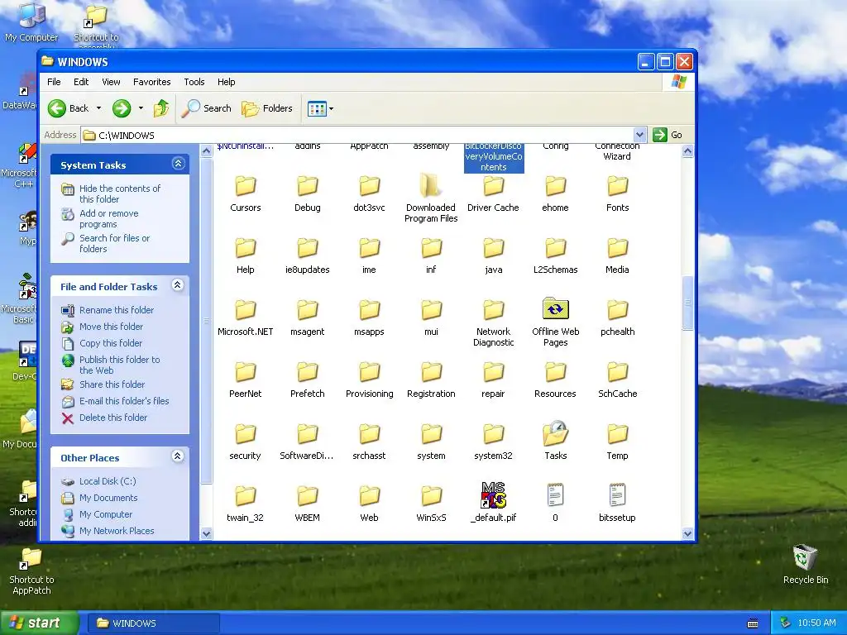Select the _default.pif file
Screen dimensions: 847x635
pyautogui.click(x=493, y=503)
